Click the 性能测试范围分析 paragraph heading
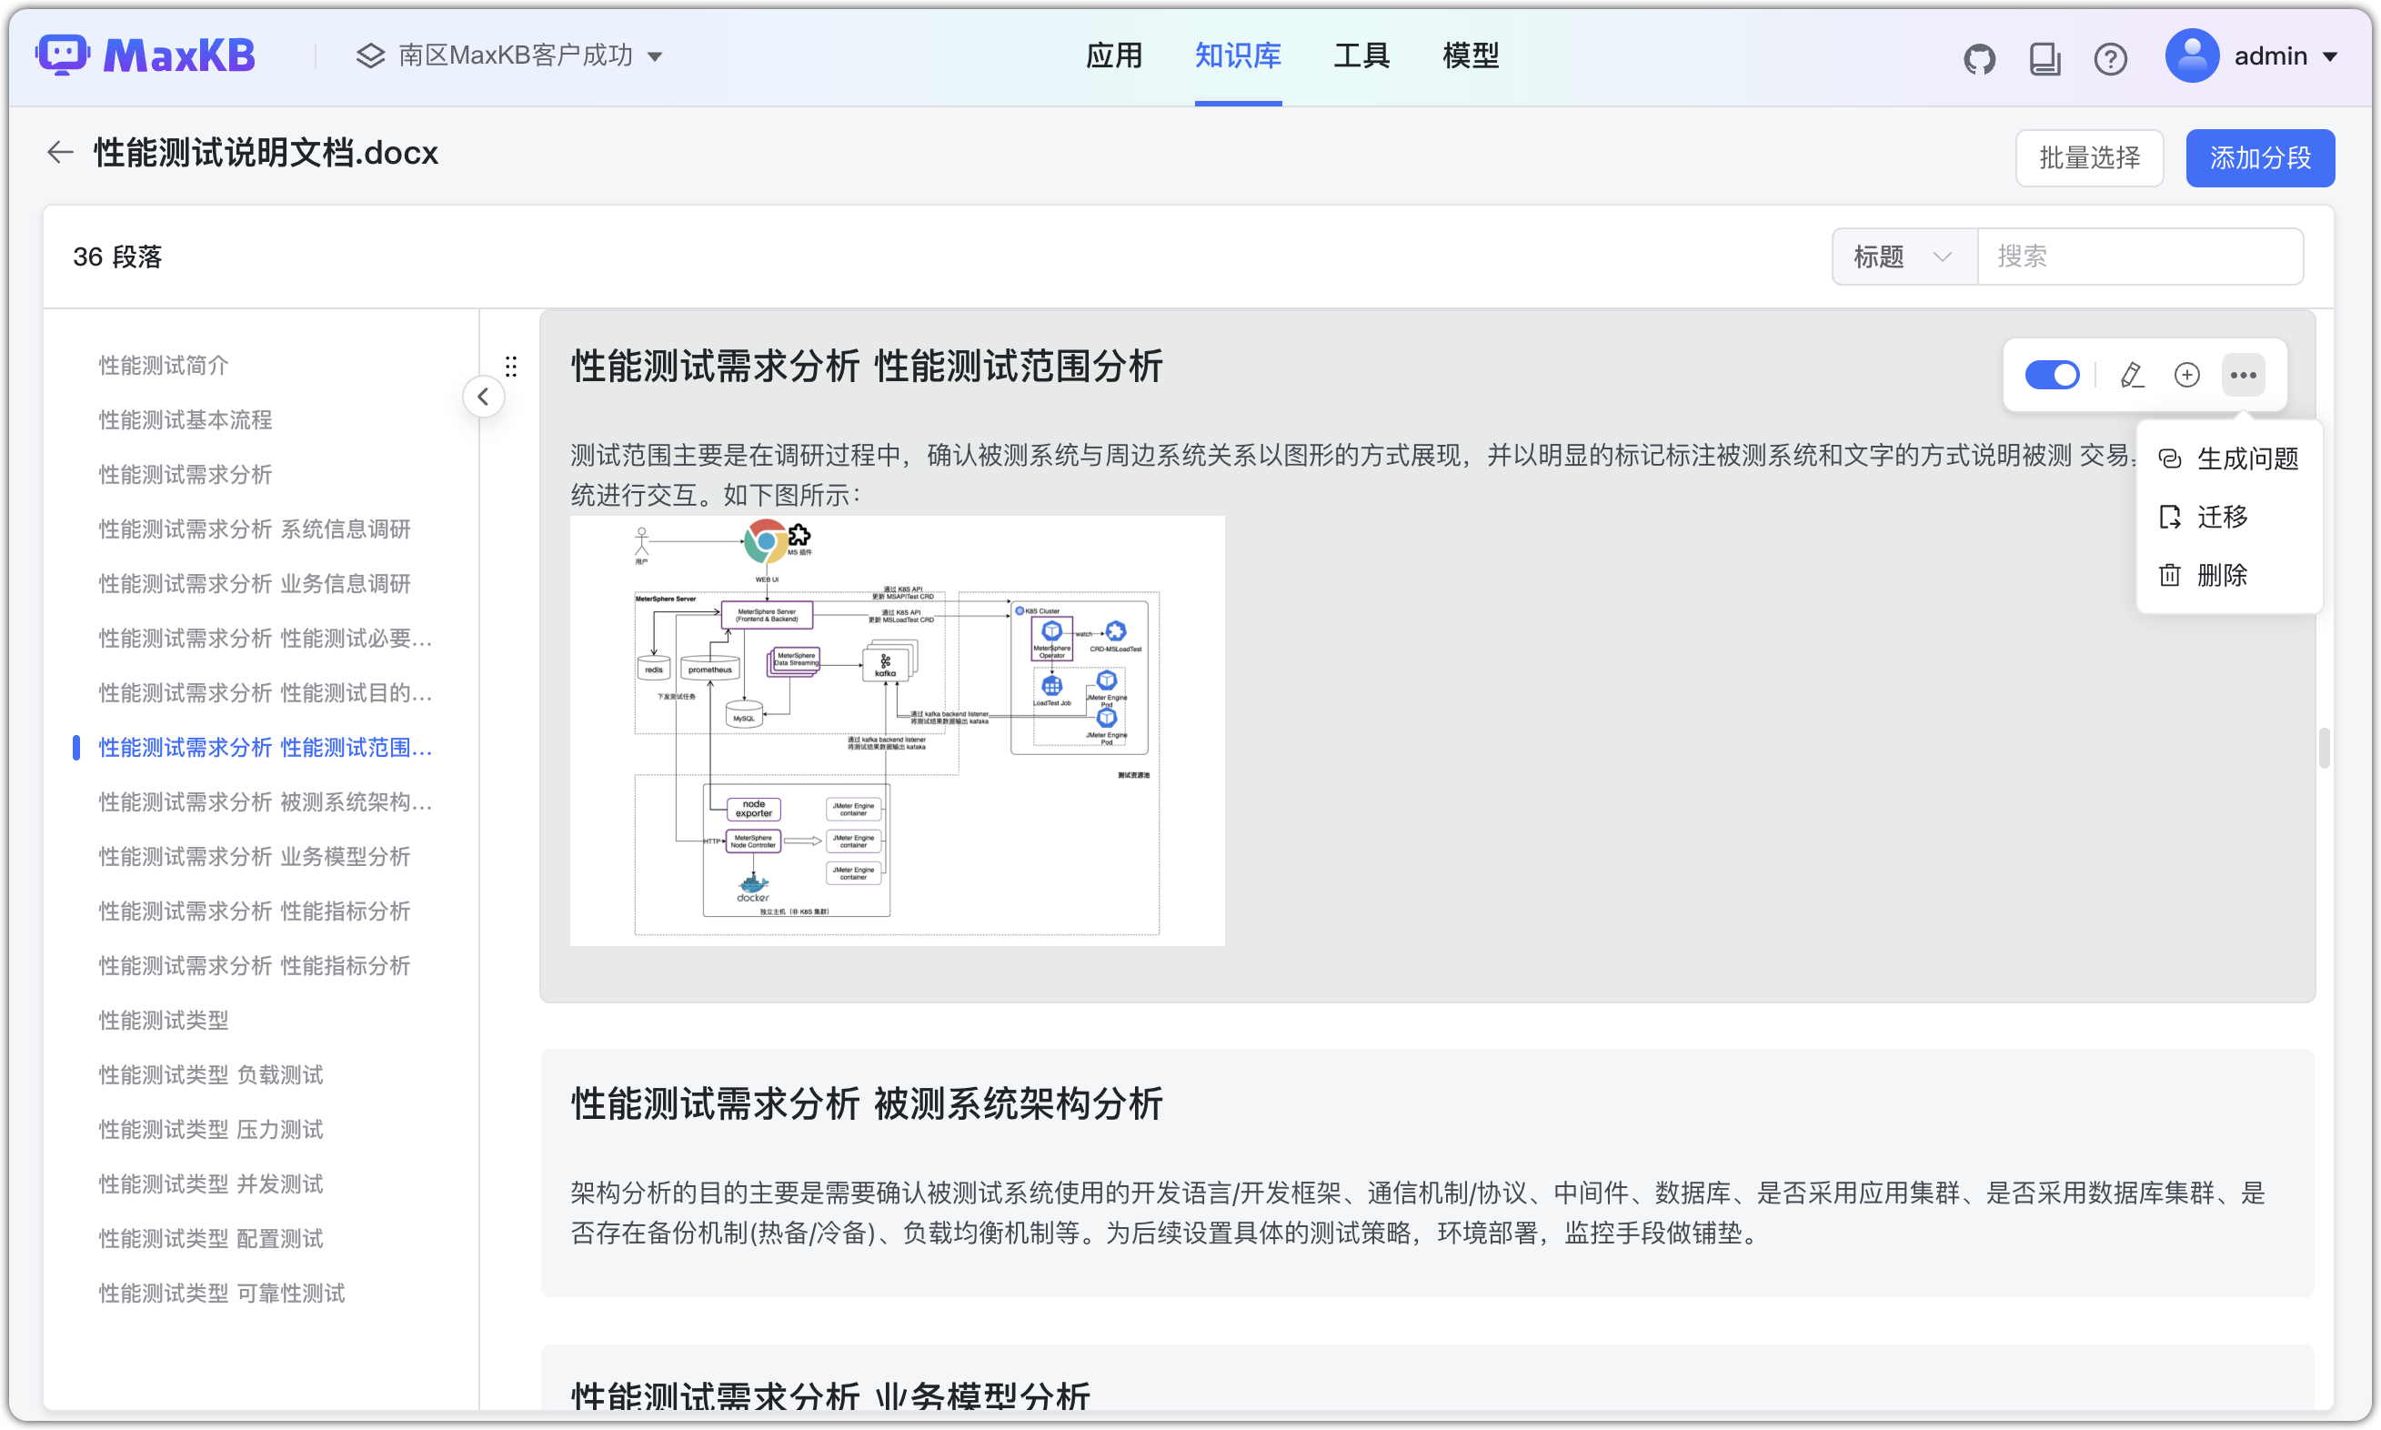 [x=867, y=367]
